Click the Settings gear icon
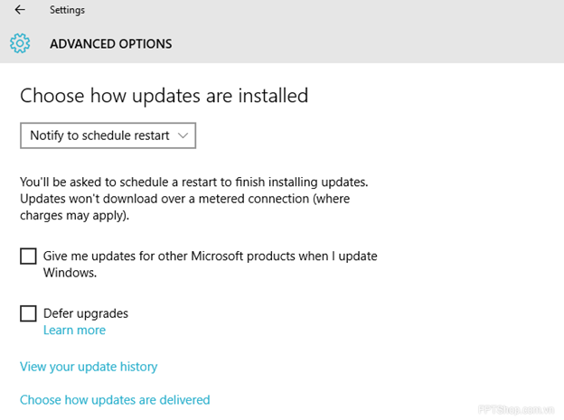 tap(20, 43)
